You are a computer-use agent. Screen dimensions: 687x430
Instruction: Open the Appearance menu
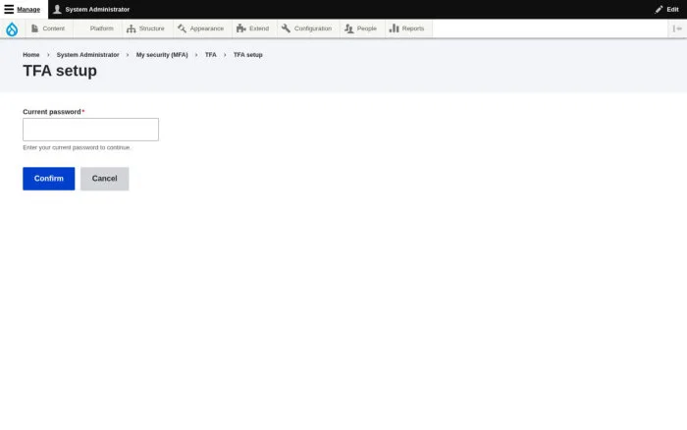pos(201,28)
